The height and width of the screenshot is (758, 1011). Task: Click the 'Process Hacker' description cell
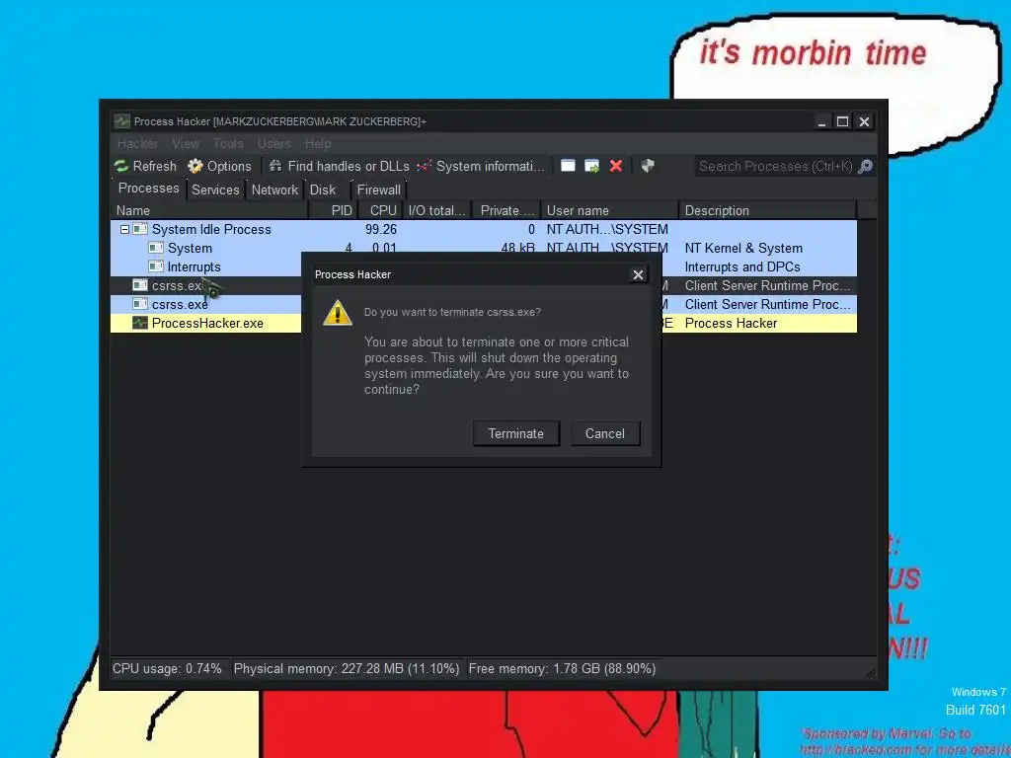pos(732,323)
